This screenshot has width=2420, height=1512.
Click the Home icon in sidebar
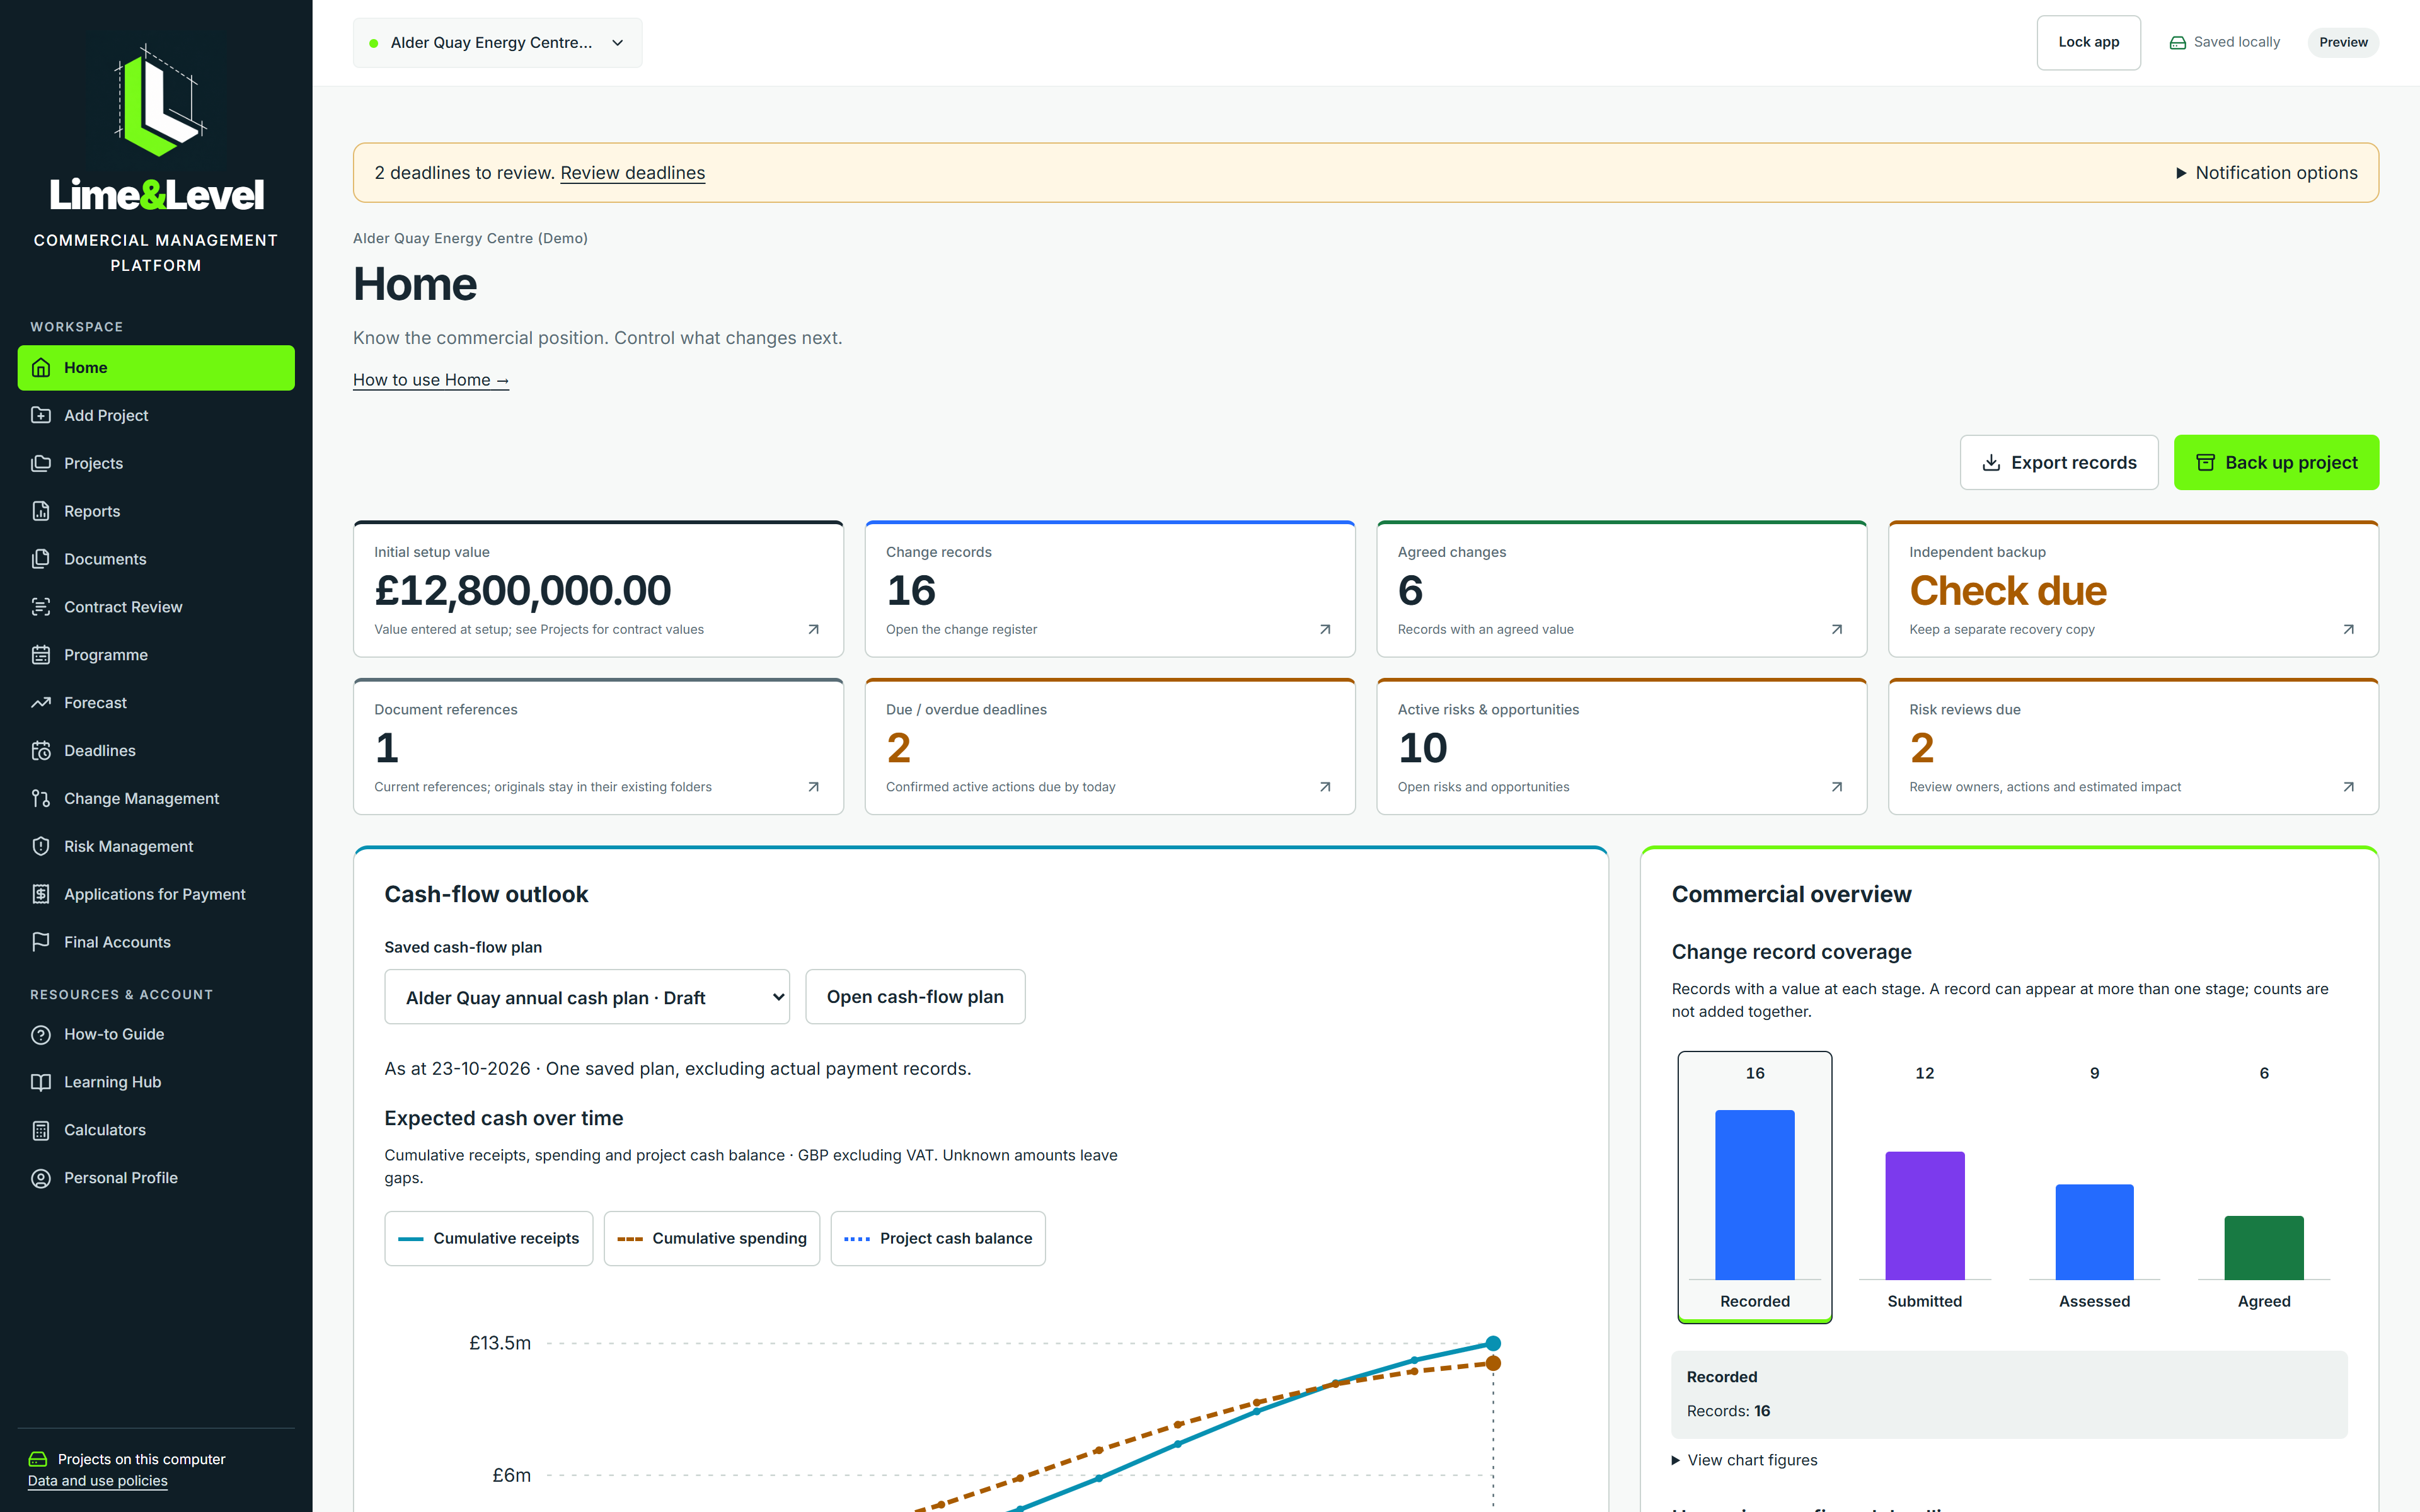(41, 368)
